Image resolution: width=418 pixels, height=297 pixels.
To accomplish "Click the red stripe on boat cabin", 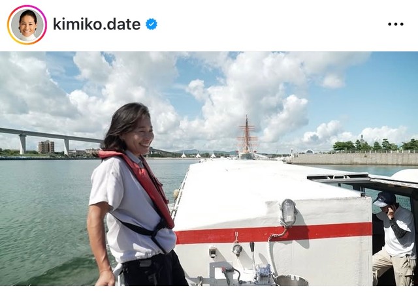I will (273, 233).
